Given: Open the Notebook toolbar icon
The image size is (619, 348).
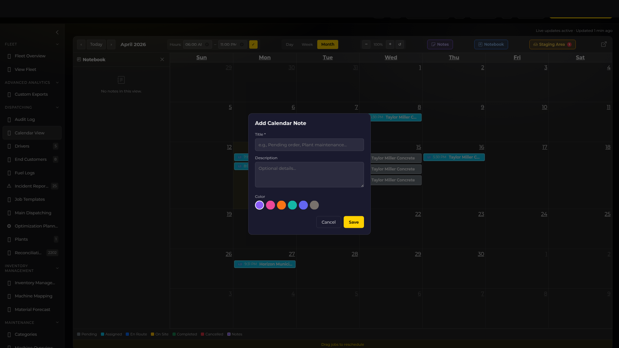Looking at the screenshot, I should [490, 44].
